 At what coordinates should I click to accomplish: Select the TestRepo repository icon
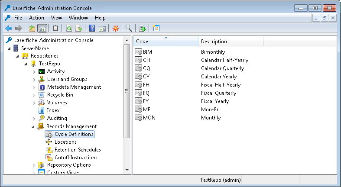click(33, 64)
